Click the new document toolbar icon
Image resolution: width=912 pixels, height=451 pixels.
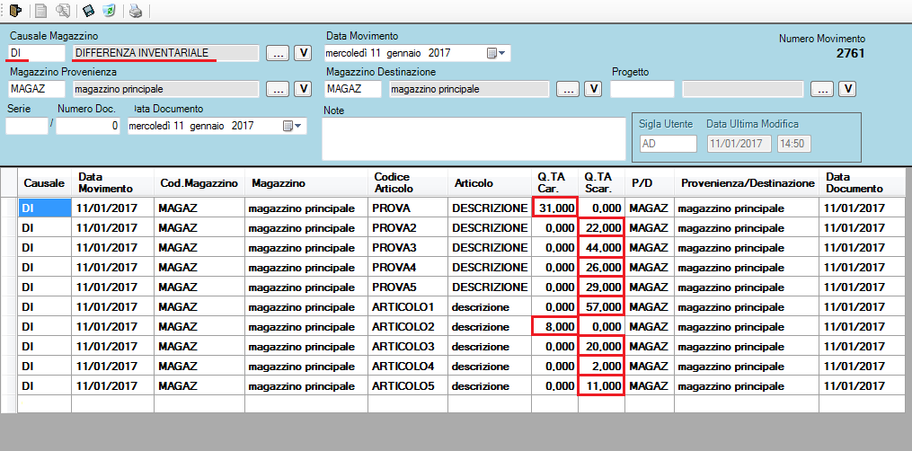pos(41,11)
